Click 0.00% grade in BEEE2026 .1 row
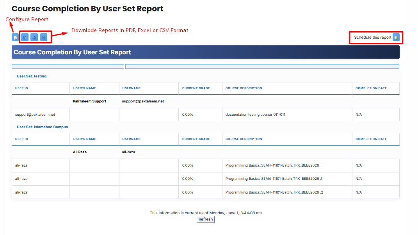418x235 pixels. (x=187, y=179)
